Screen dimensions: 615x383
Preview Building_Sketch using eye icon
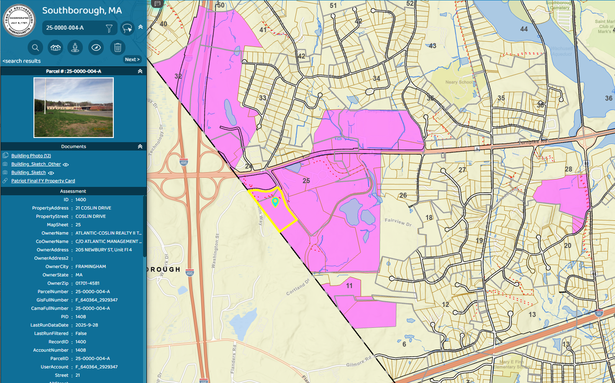click(x=51, y=173)
